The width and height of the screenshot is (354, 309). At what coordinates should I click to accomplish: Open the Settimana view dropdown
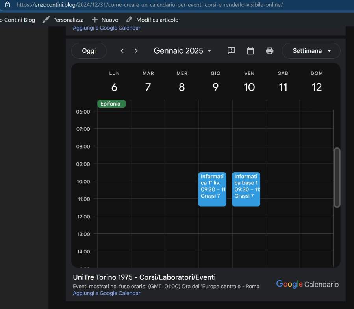(x=311, y=51)
